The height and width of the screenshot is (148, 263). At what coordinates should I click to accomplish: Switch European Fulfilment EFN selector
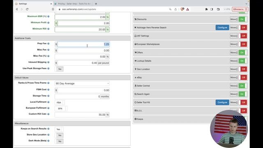pos(61,109)
